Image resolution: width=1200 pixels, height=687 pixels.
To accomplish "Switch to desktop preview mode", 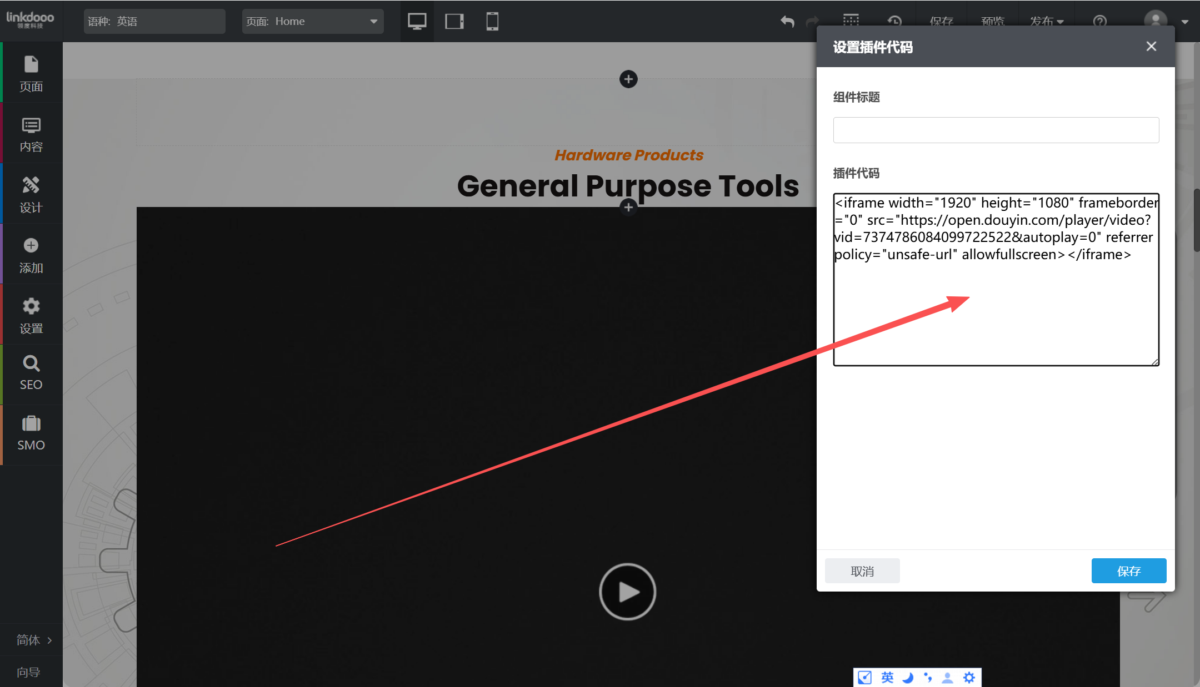I will [x=417, y=22].
